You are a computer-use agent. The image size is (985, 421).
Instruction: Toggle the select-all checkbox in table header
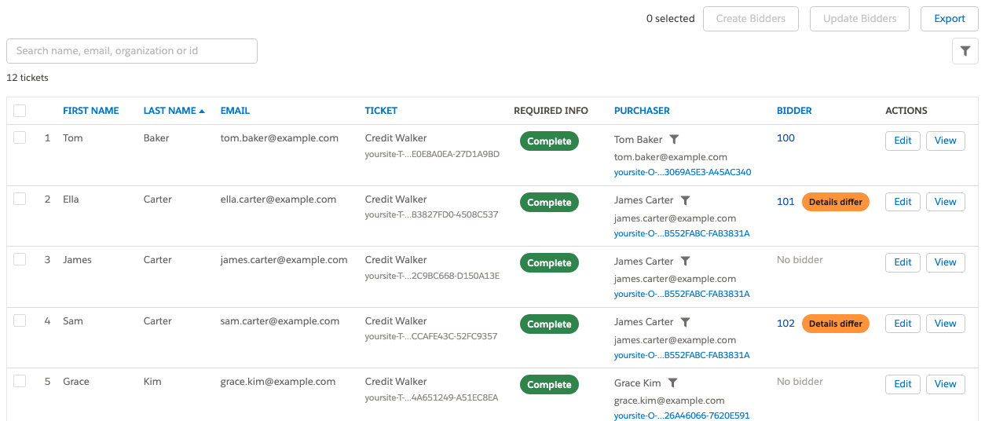click(x=20, y=111)
